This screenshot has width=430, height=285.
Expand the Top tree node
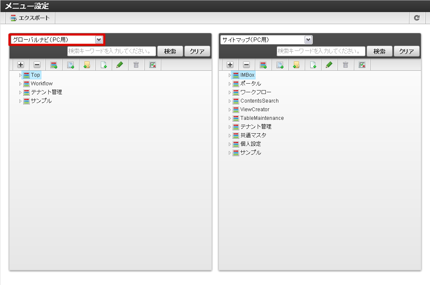pos(20,75)
